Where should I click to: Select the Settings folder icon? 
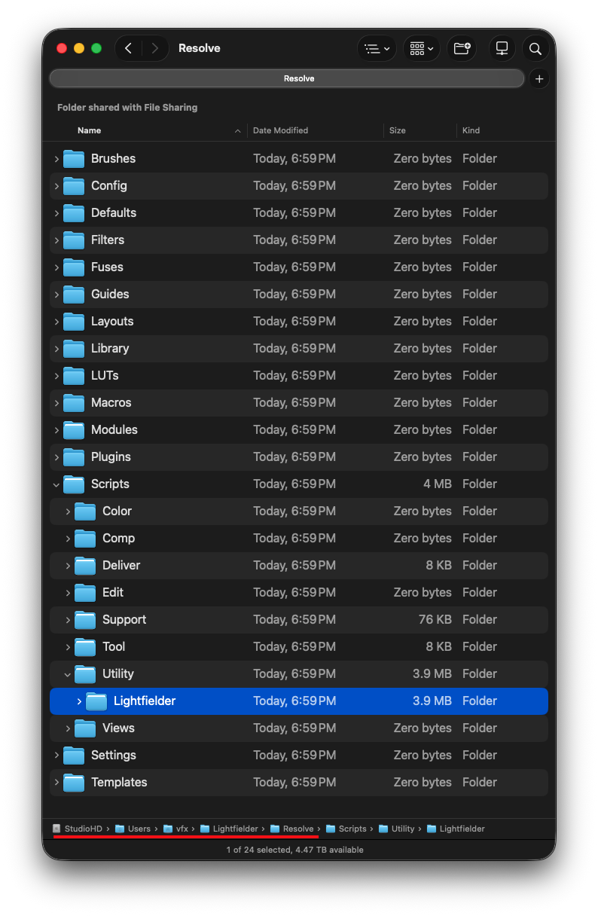74,756
